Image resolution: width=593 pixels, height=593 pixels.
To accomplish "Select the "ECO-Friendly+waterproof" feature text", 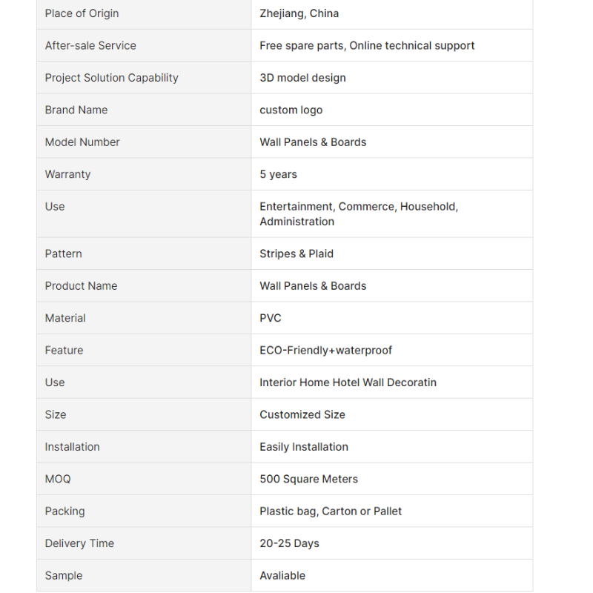I will tap(325, 351).
